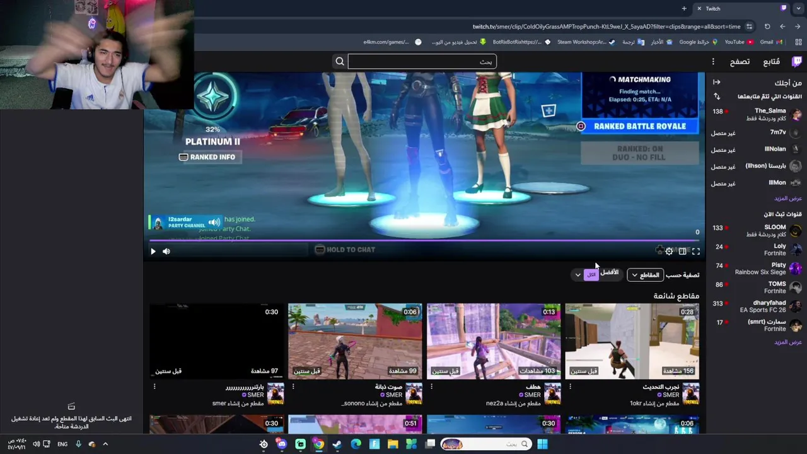Screen dimensions: 807x454
Task: Click the صوت ذبانة clip title
Action: [388, 387]
